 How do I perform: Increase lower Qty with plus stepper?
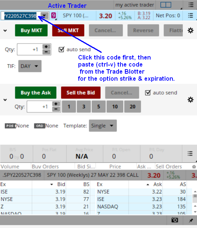point(56,104)
